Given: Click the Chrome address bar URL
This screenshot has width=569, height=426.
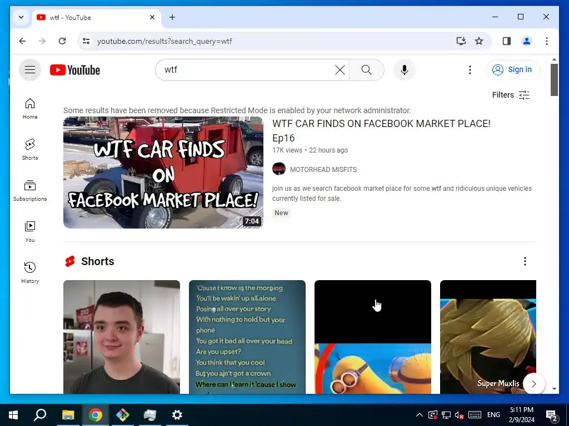Looking at the screenshot, I should (164, 41).
